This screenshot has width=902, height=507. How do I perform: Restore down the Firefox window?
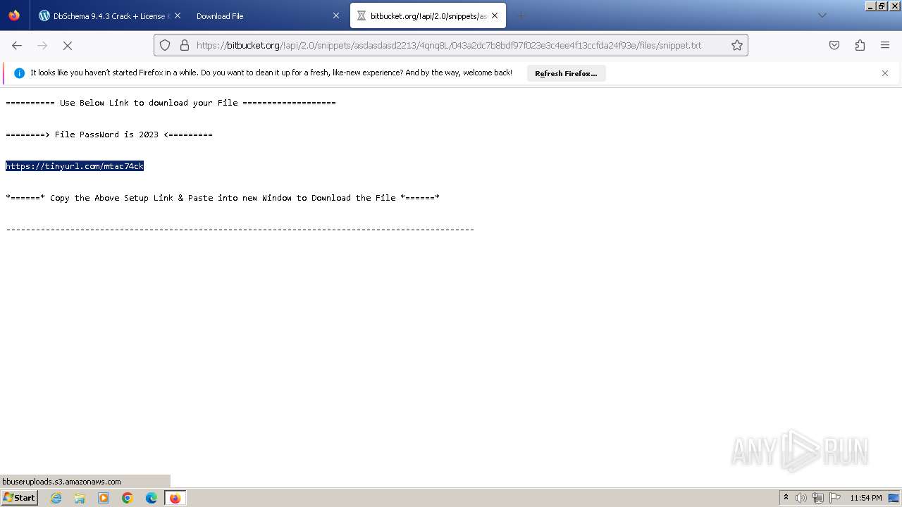pyautogui.click(x=882, y=6)
